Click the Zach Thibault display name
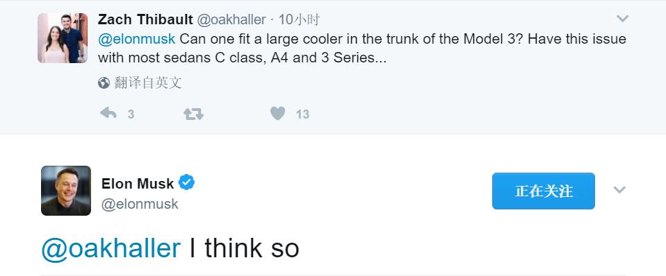666x276 pixels. pyautogui.click(x=145, y=19)
